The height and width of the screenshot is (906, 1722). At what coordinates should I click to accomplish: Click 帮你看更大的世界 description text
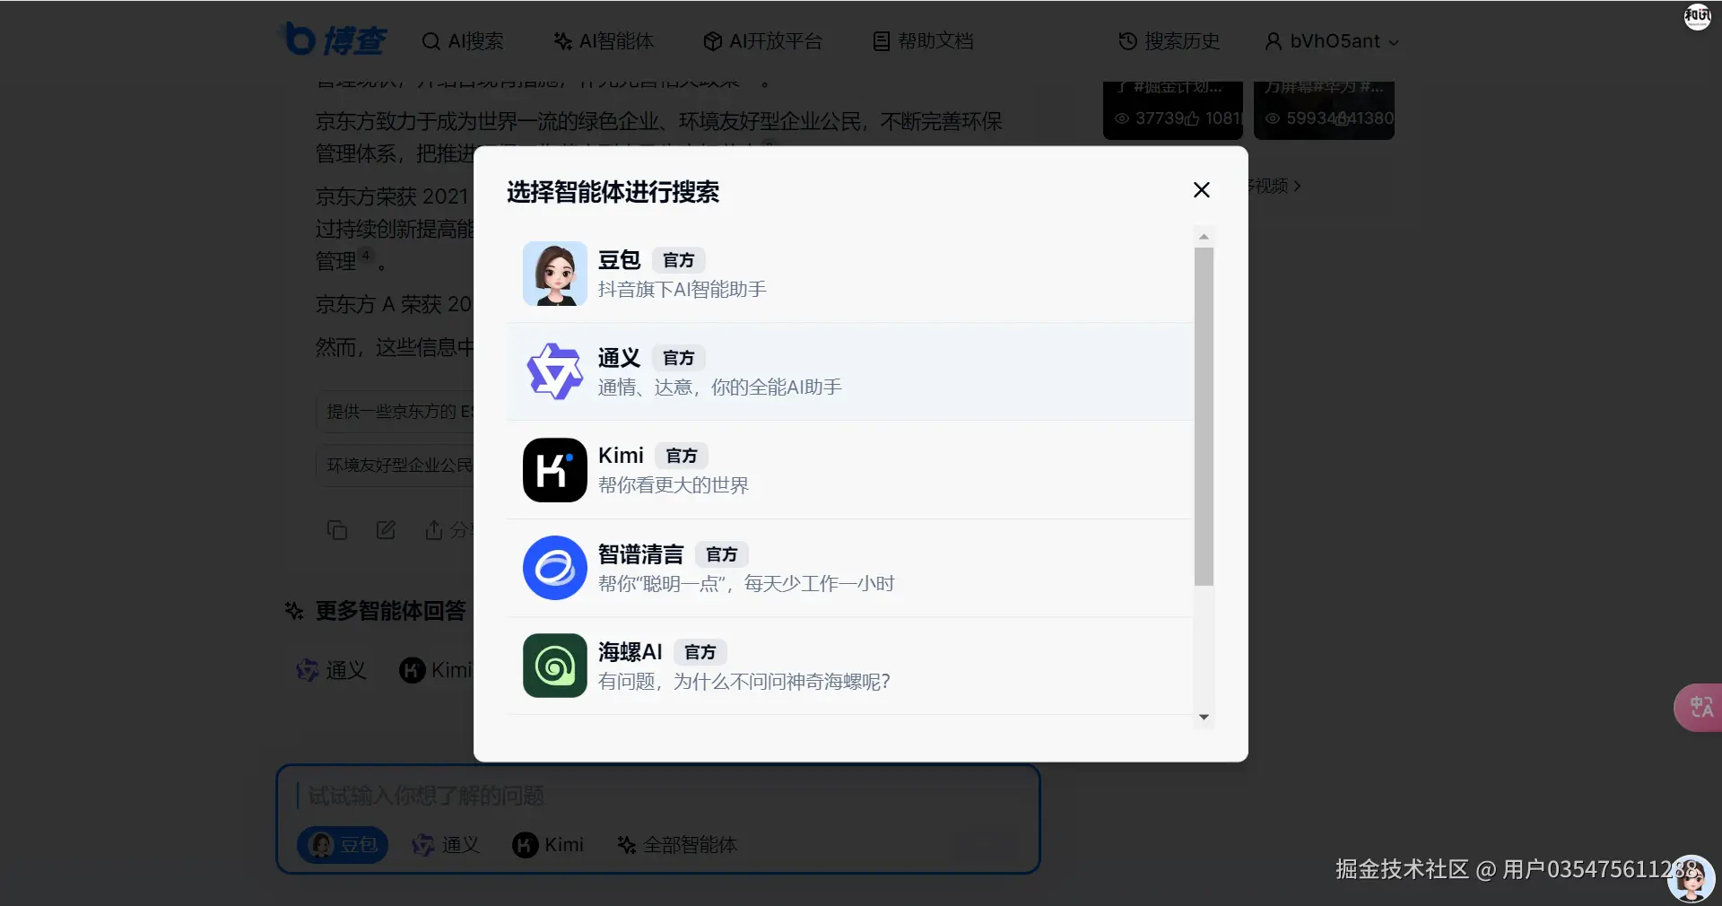(674, 485)
